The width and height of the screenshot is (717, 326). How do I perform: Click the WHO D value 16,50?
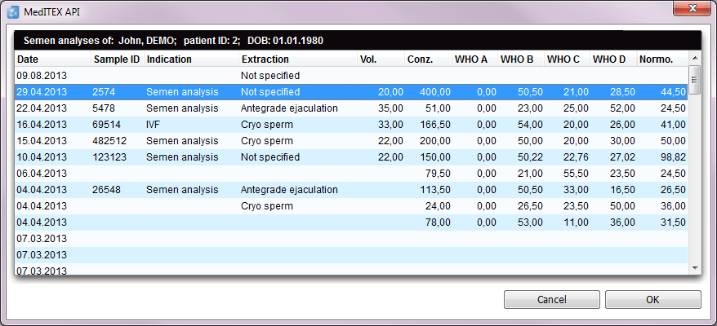click(x=623, y=189)
